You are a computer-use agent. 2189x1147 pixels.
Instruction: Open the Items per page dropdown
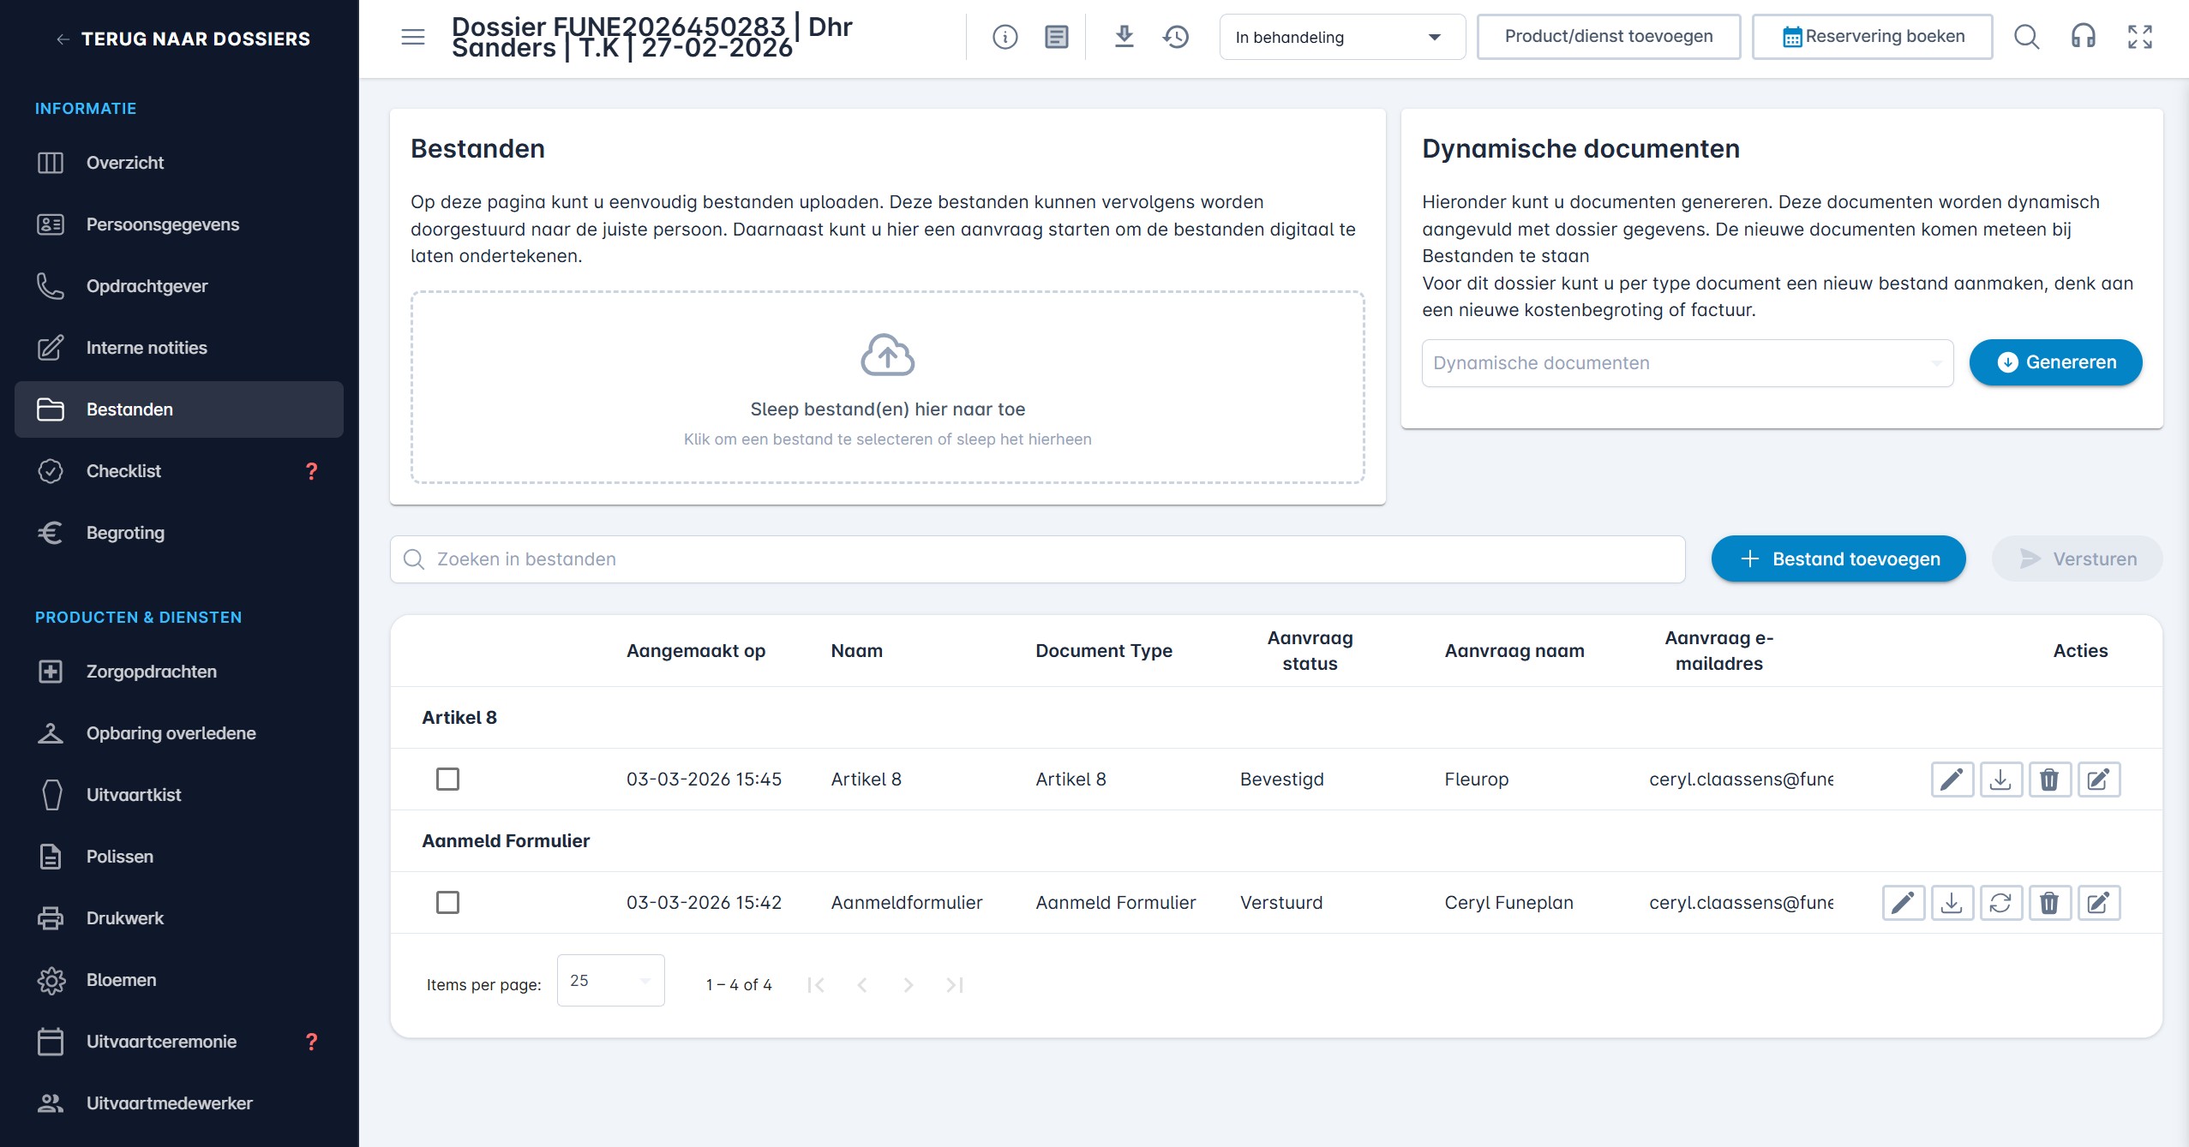click(610, 980)
